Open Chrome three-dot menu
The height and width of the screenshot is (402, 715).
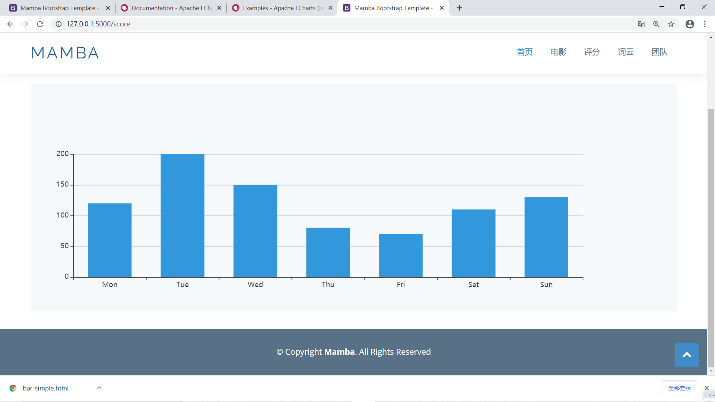pos(705,24)
